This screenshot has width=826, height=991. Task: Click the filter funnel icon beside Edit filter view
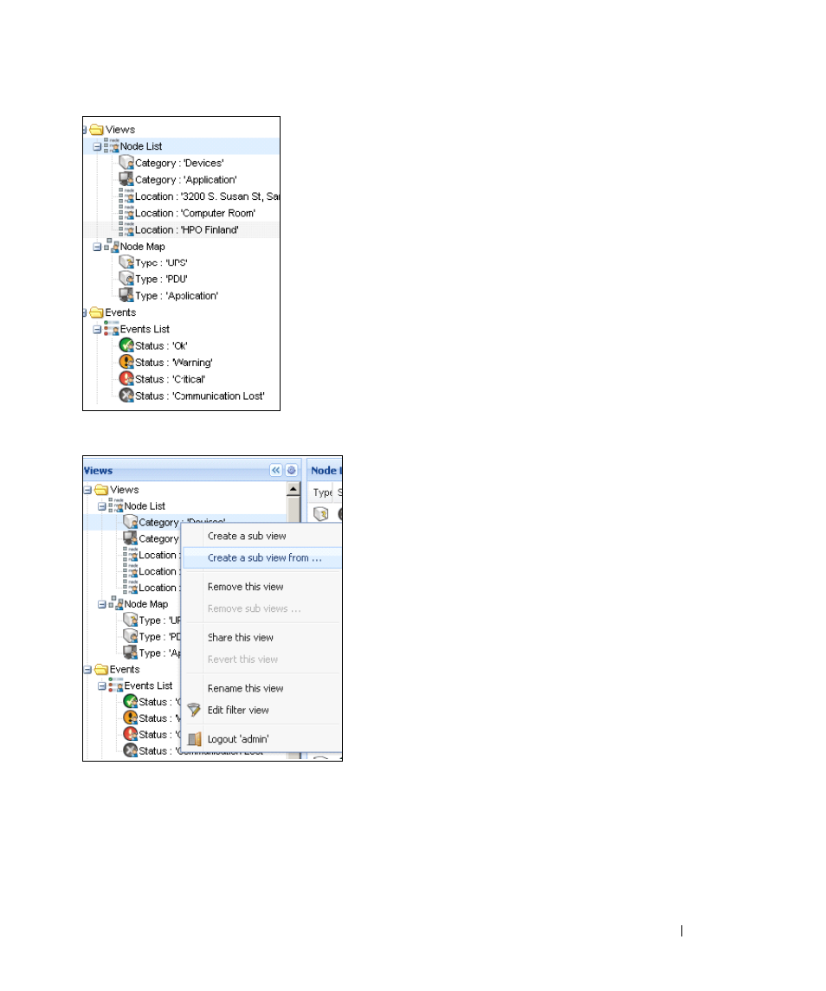(x=194, y=711)
